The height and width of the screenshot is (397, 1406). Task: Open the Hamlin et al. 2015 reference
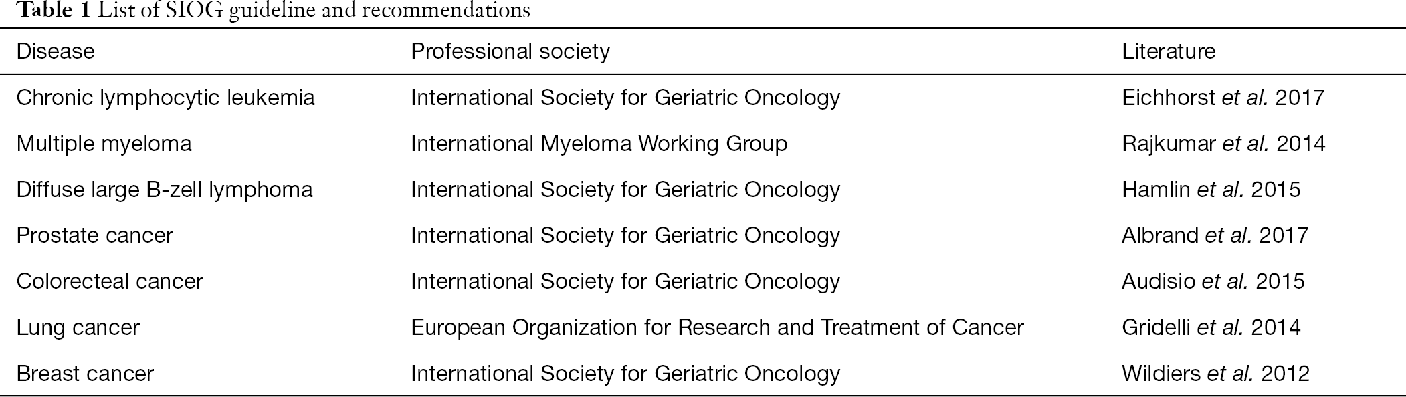pos(1211,190)
